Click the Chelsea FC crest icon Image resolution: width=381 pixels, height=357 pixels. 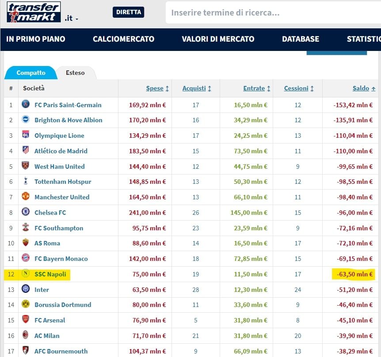point(26,213)
